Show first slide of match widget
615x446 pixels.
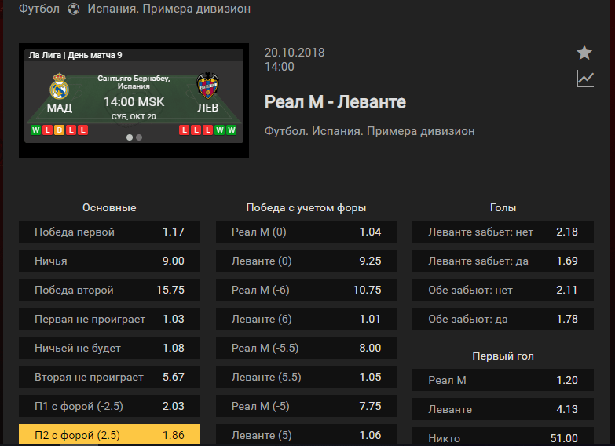coord(130,137)
